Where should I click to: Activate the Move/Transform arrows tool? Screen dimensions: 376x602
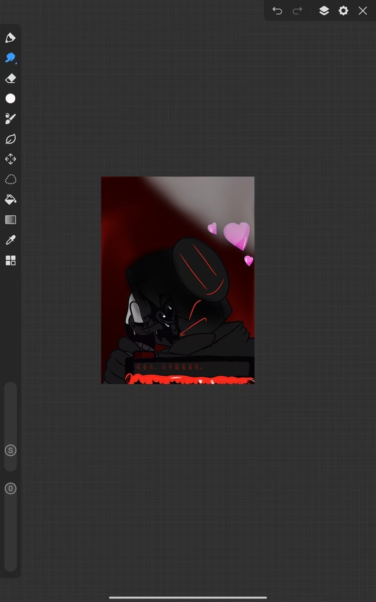click(x=11, y=159)
